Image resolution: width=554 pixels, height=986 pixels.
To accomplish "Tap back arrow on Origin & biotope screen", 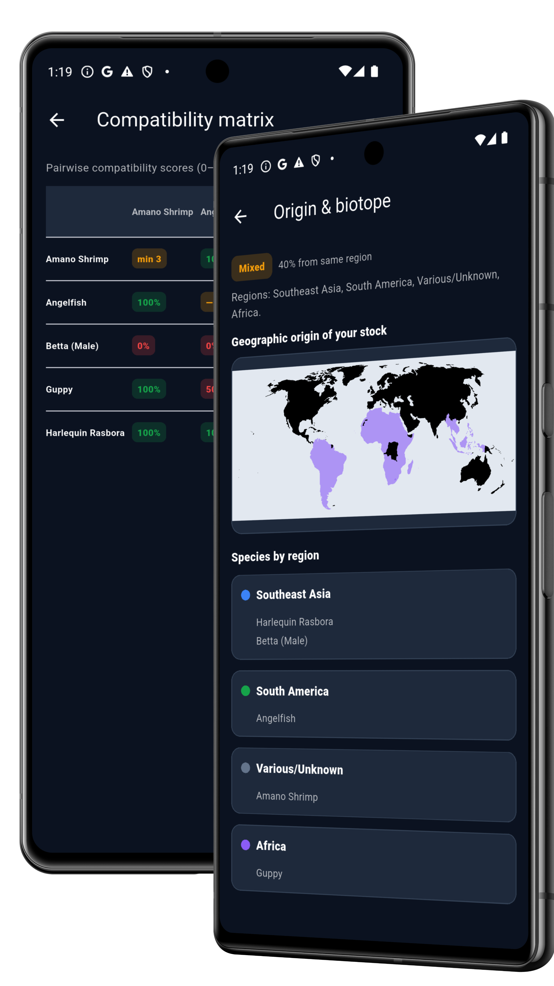I will click(x=241, y=217).
